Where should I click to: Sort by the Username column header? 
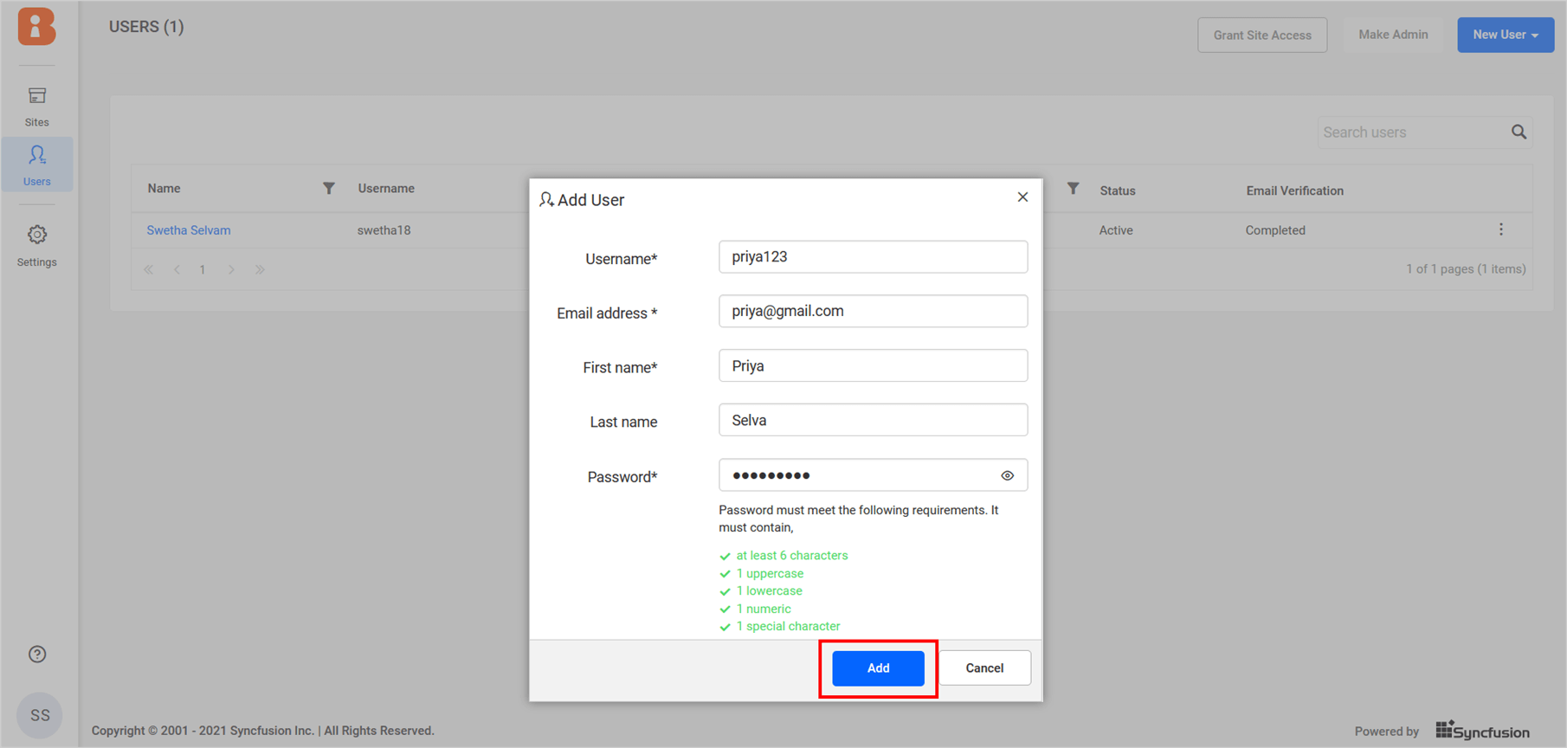386,188
